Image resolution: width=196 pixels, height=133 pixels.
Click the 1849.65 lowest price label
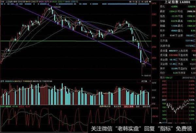pyautogui.click(x=145, y=75)
